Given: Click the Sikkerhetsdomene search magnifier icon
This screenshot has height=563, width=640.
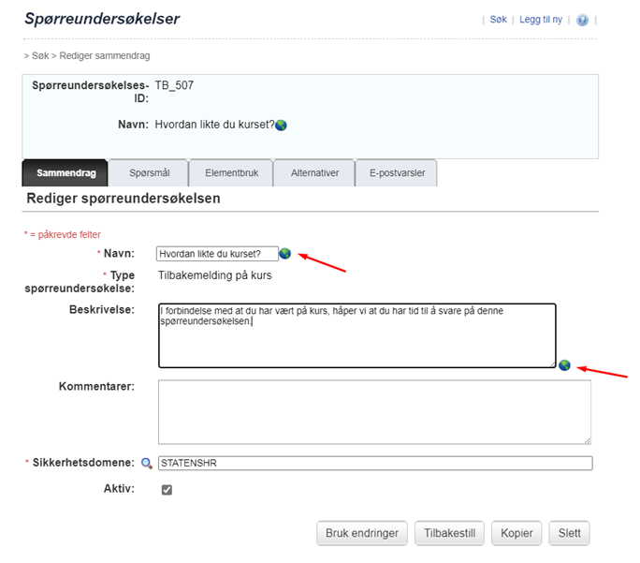Looking at the screenshot, I should [x=147, y=464].
